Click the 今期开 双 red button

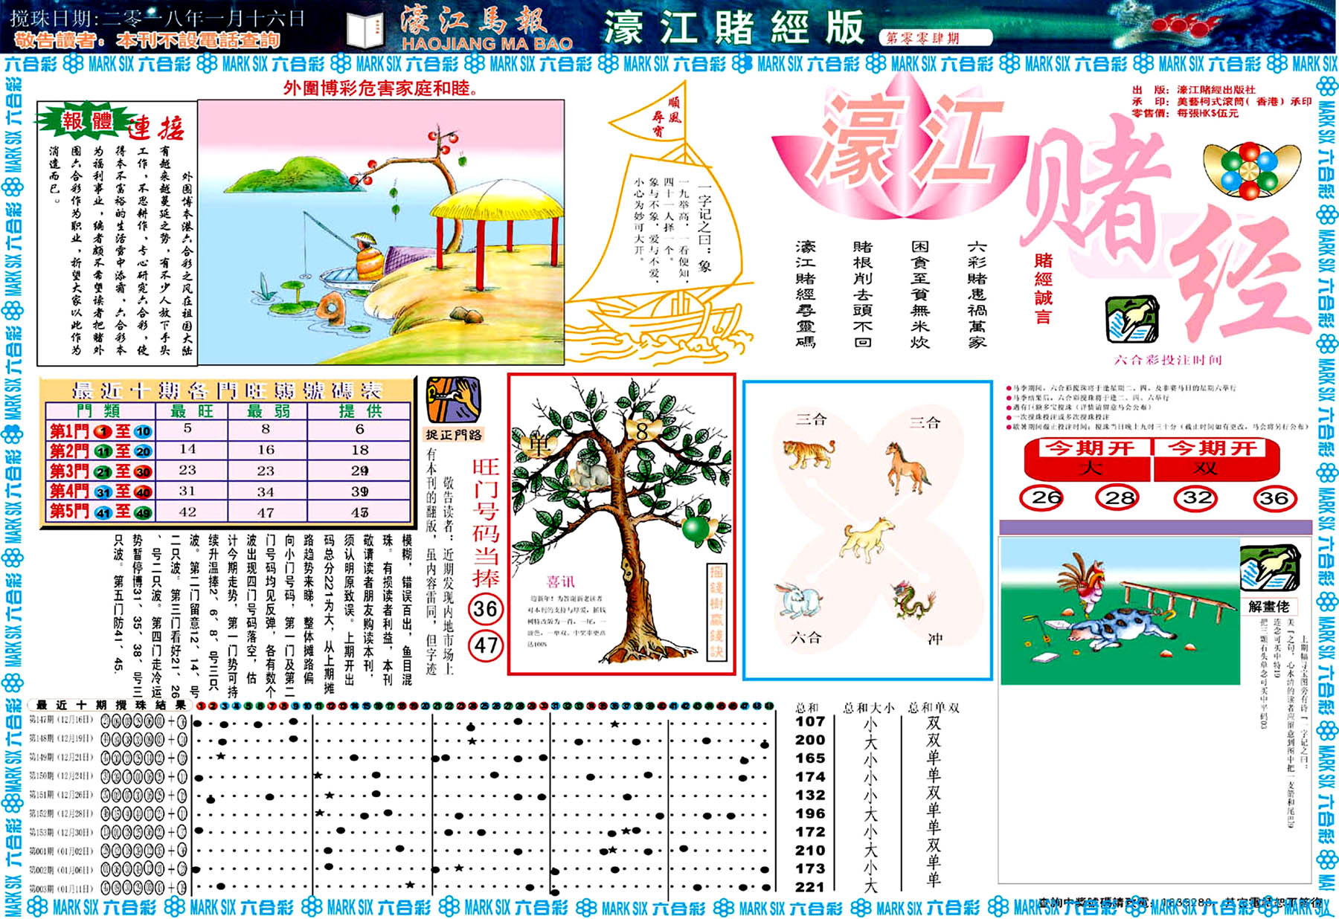click(x=1216, y=458)
